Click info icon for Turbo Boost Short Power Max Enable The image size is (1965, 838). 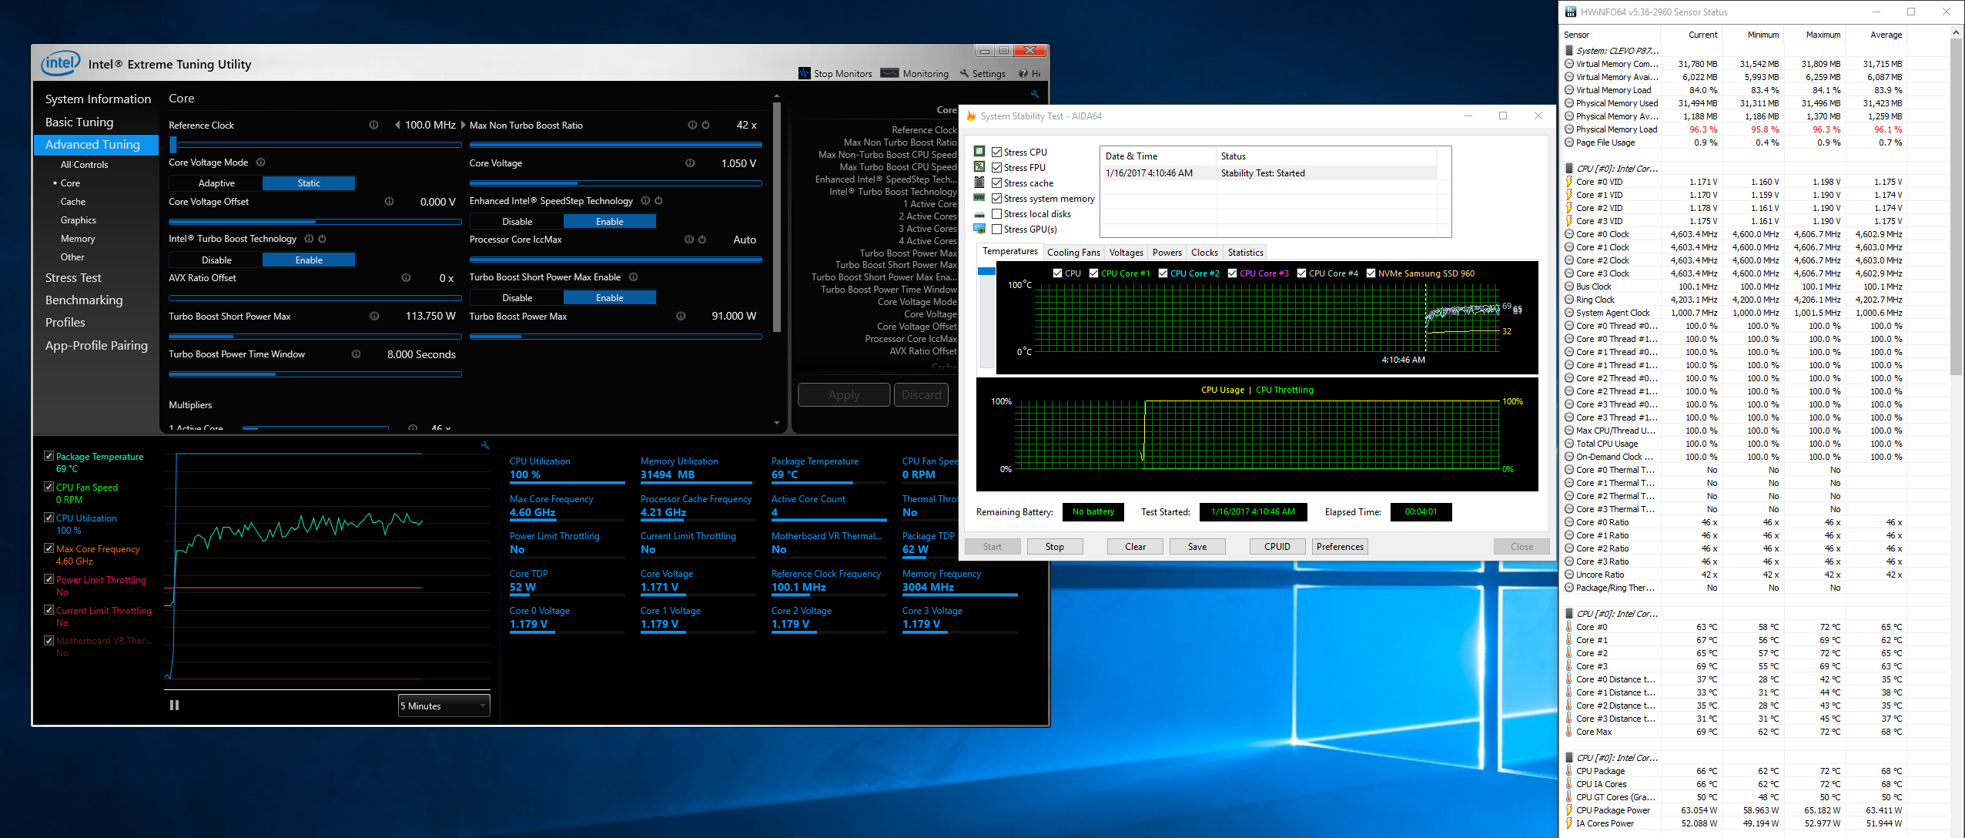tap(633, 277)
